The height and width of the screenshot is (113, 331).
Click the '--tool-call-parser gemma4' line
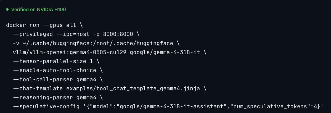tap(54, 80)
